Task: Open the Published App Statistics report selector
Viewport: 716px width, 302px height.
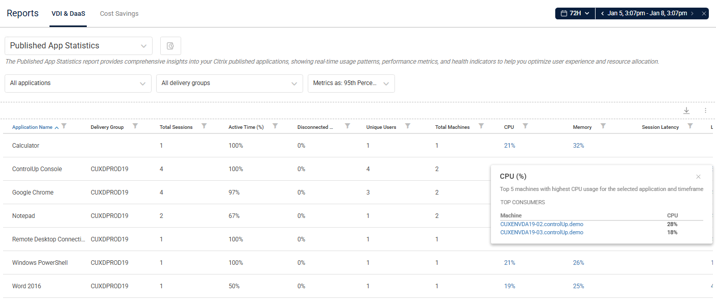Action: tap(78, 45)
